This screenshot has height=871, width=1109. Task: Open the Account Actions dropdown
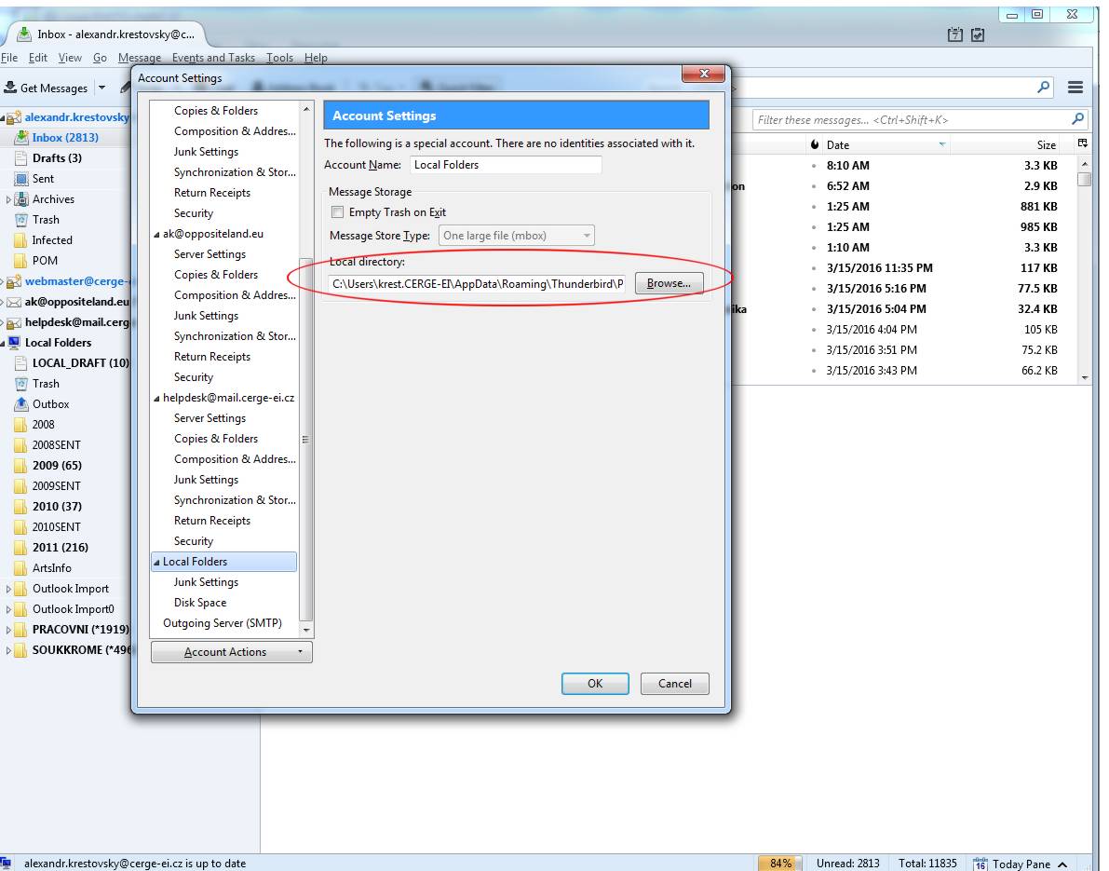pos(231,652)
